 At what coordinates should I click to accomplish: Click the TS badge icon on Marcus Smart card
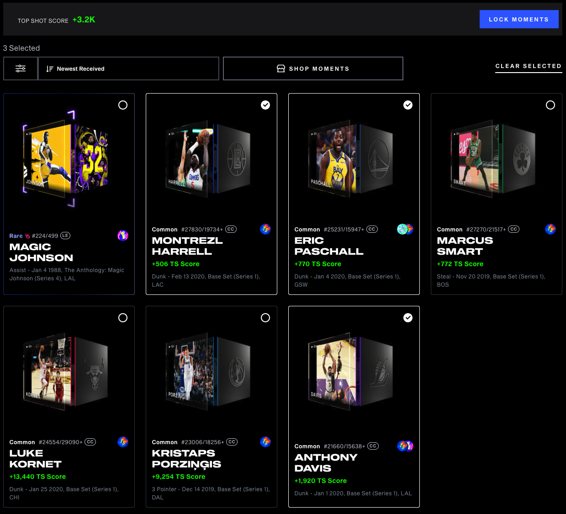point(550,229)
